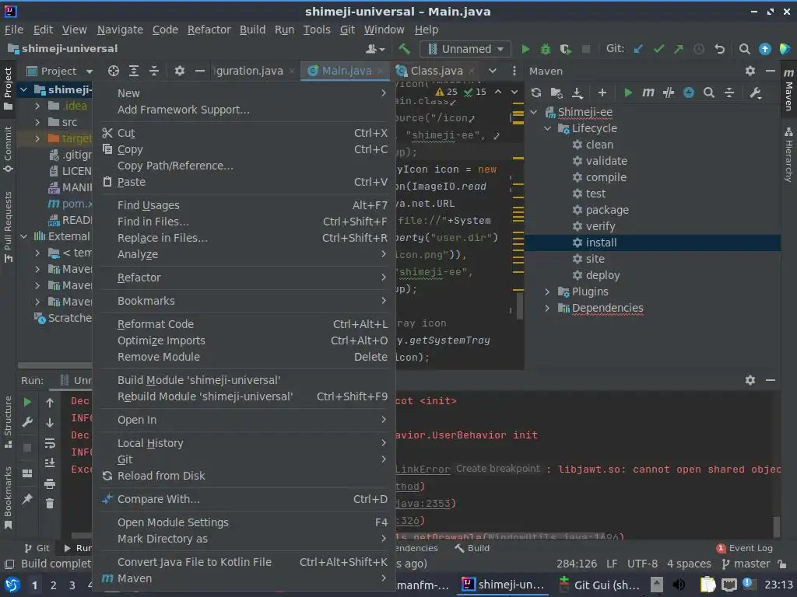Click 4 spaces indent setting in status bar

[689, 564]
